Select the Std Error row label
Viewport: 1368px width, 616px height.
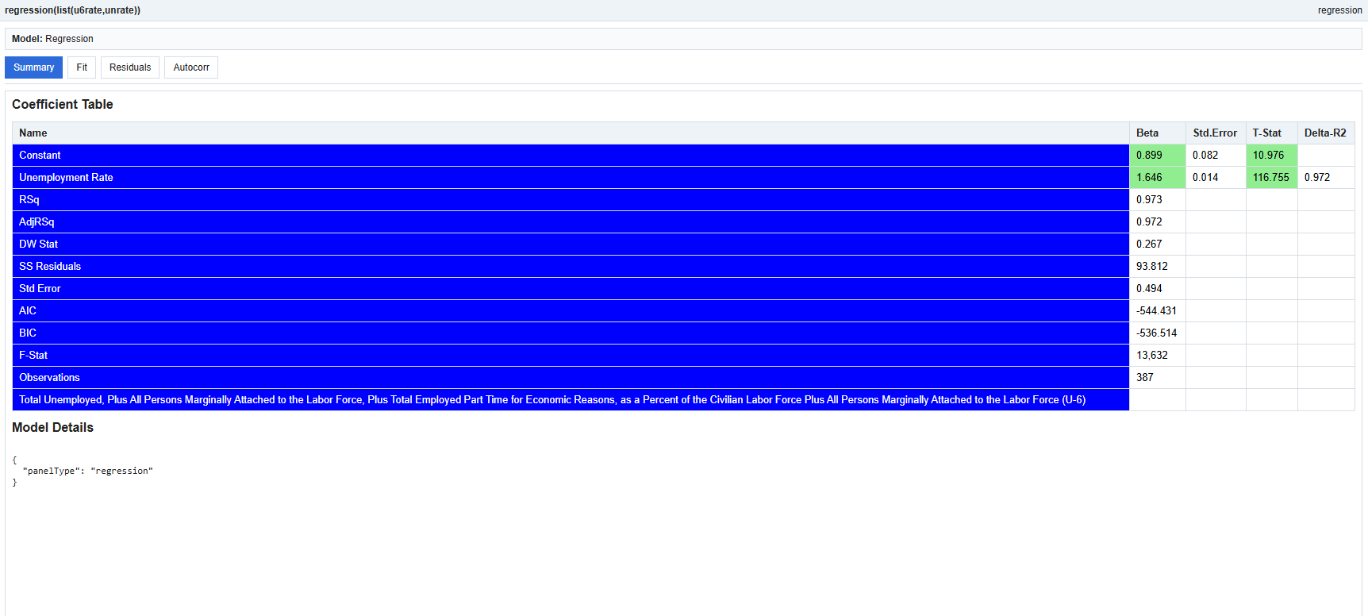pos(571,289)
